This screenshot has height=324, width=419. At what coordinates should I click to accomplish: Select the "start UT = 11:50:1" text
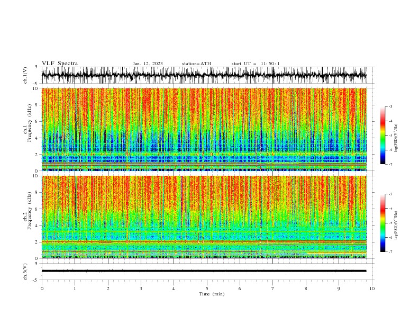(256, 64)
